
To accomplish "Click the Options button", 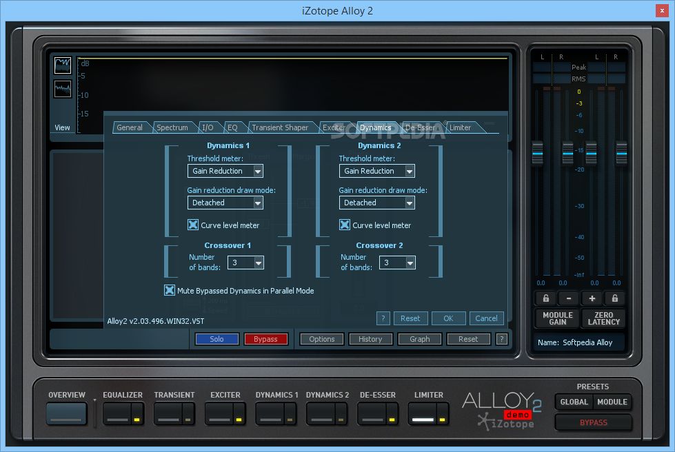I will point(321,339).
